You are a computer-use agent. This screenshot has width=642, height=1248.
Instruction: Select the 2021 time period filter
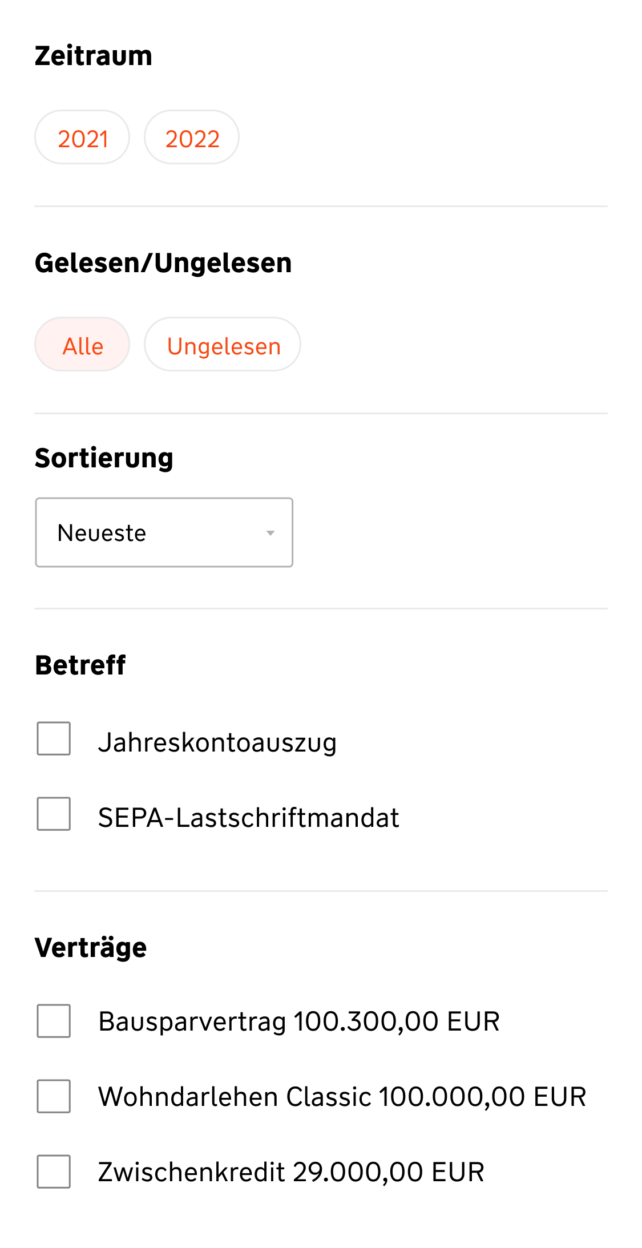[x=82, y=138]
